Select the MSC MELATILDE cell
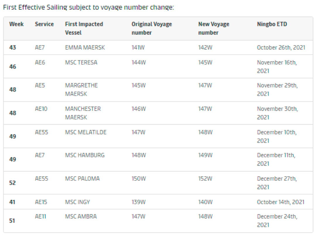The image size is (316, 235). [86, 132]
